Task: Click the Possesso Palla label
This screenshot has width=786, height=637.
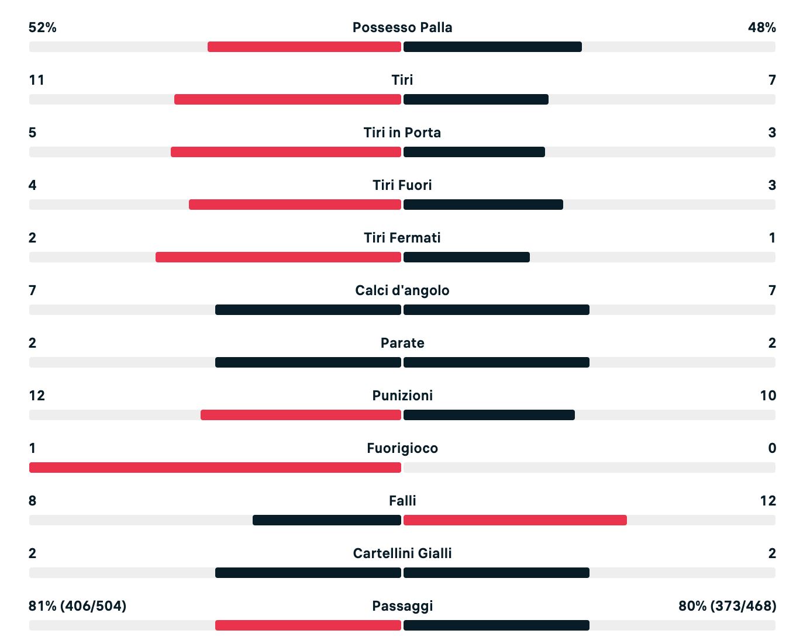Action: pos(402,27)
